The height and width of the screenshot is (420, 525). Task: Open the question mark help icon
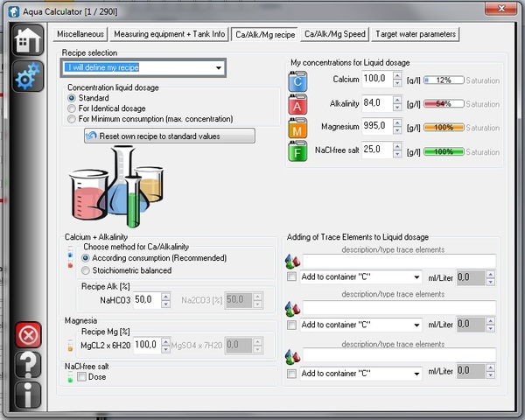click(27, 365)
